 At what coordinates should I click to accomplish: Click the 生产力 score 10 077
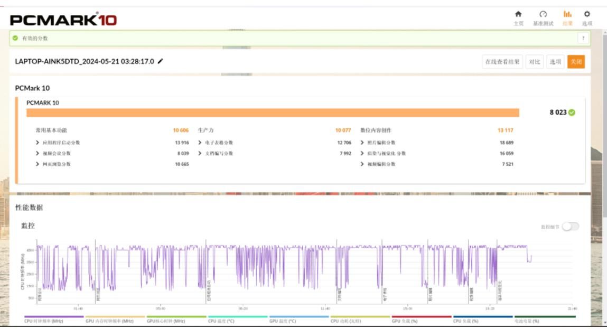point(343,130)
